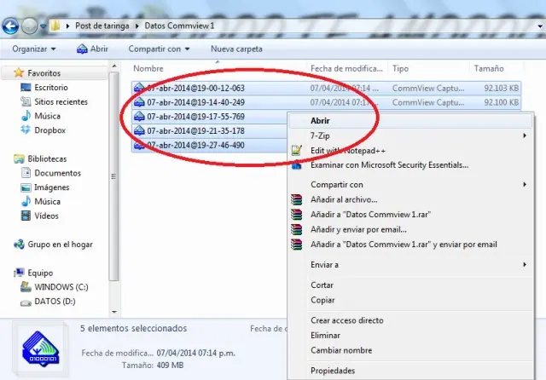Viewport: 546px width, 380px height.
Task: Choose 'Añadir a "Datos Commview 1.rar"' entry
Action: coord(411,215)
